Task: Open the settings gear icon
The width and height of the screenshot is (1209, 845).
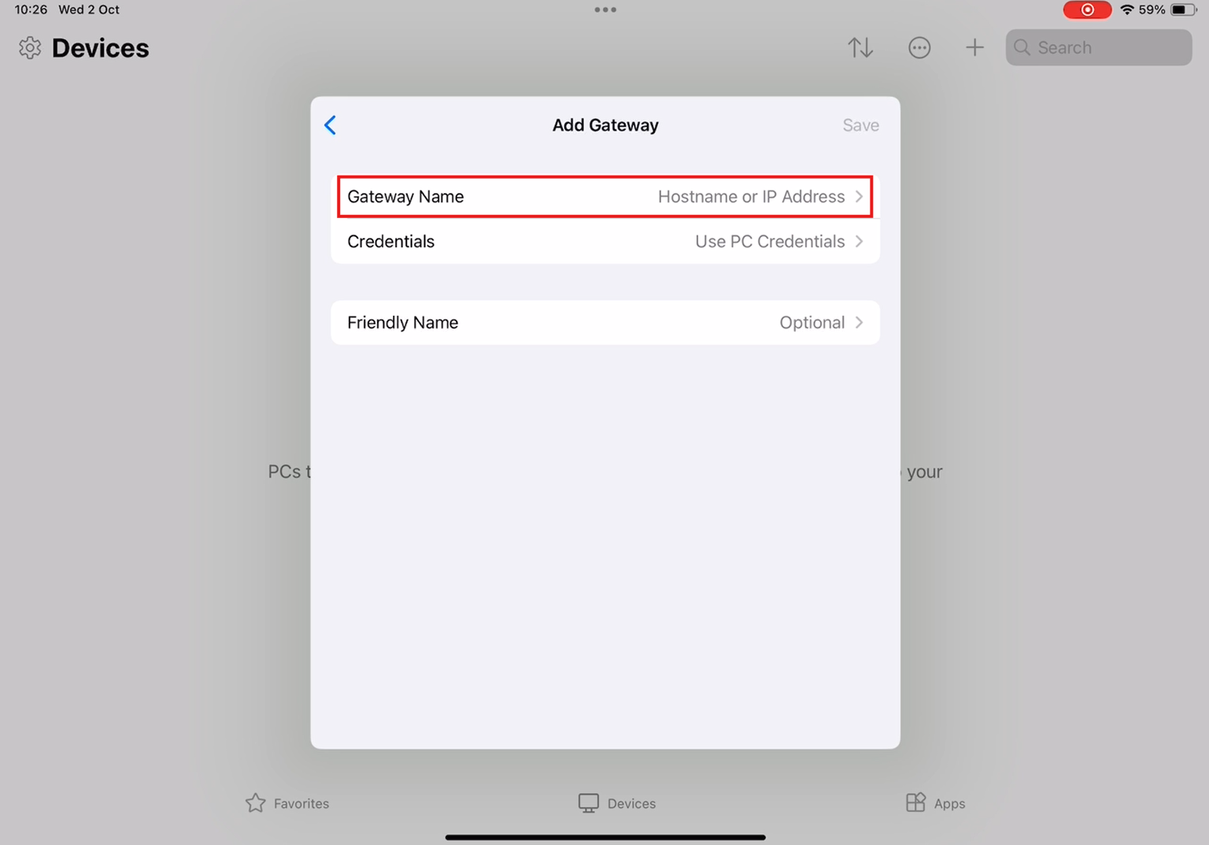Action: [30, 48]
